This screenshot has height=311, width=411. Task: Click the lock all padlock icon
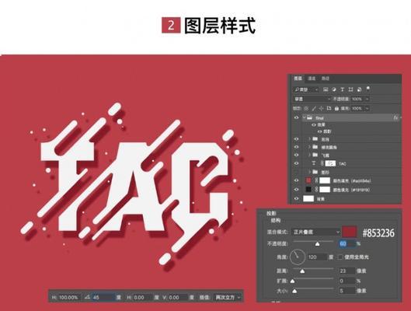coord(336,108)
